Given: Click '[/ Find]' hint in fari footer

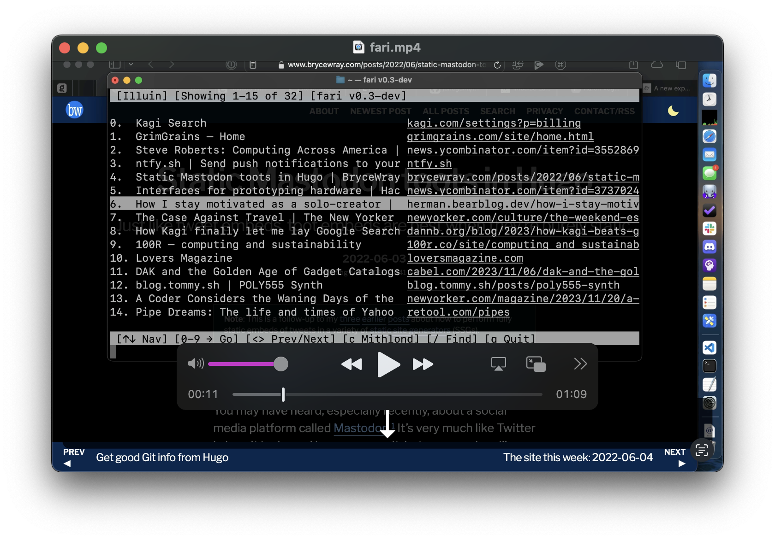Looking at the screenshot, I should pos(452,339).
